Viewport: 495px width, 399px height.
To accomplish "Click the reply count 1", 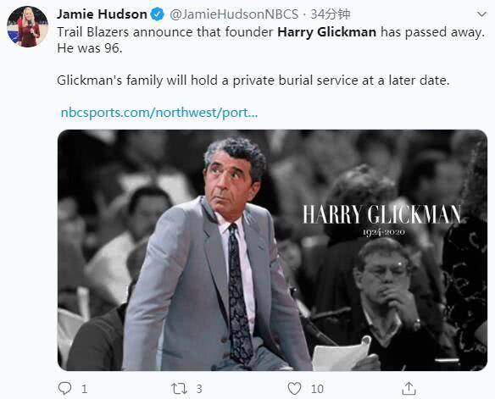I will (x=84, y=389).
